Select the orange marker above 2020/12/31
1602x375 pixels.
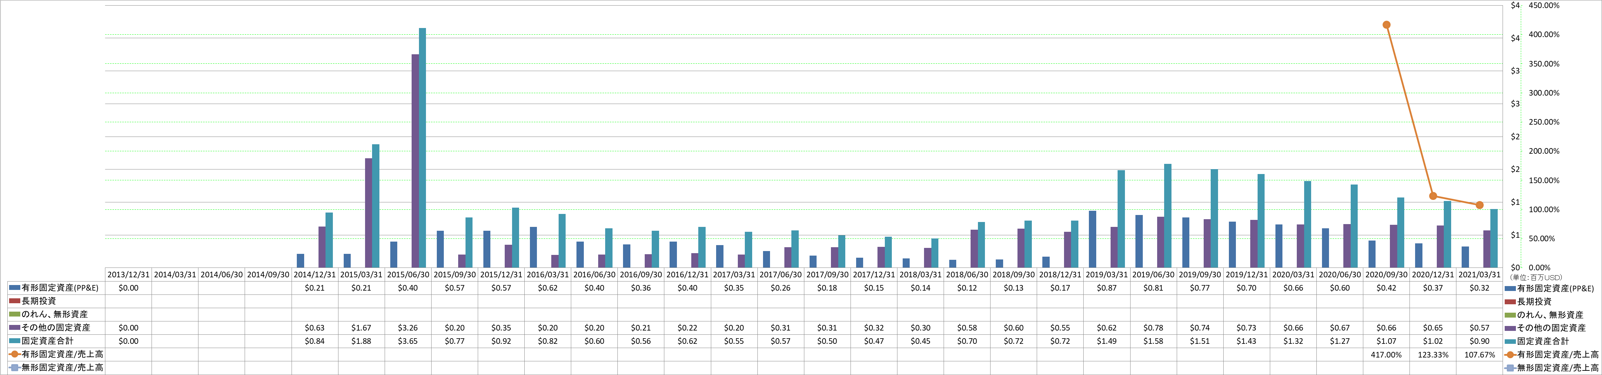[x=1433, y=196]
